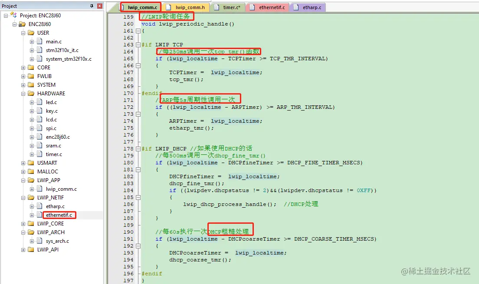Image resolution: width=479 pixels, height=284 pixels.
Task: Select the lcd.c file icon
Action: coord(40,119)
